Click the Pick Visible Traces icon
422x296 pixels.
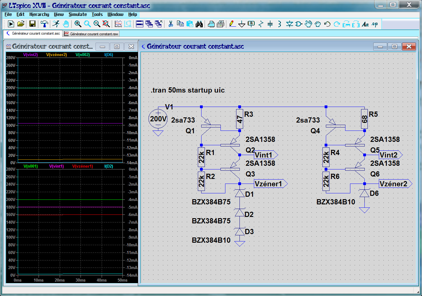point(118,24)
